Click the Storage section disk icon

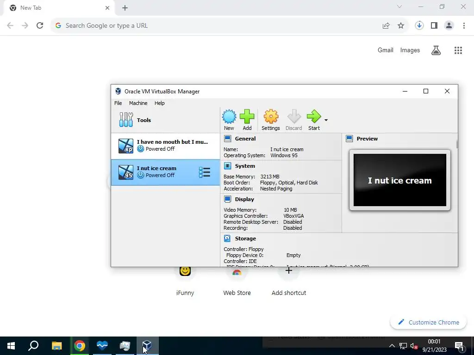pyautogui.click(x=227, y=238)
